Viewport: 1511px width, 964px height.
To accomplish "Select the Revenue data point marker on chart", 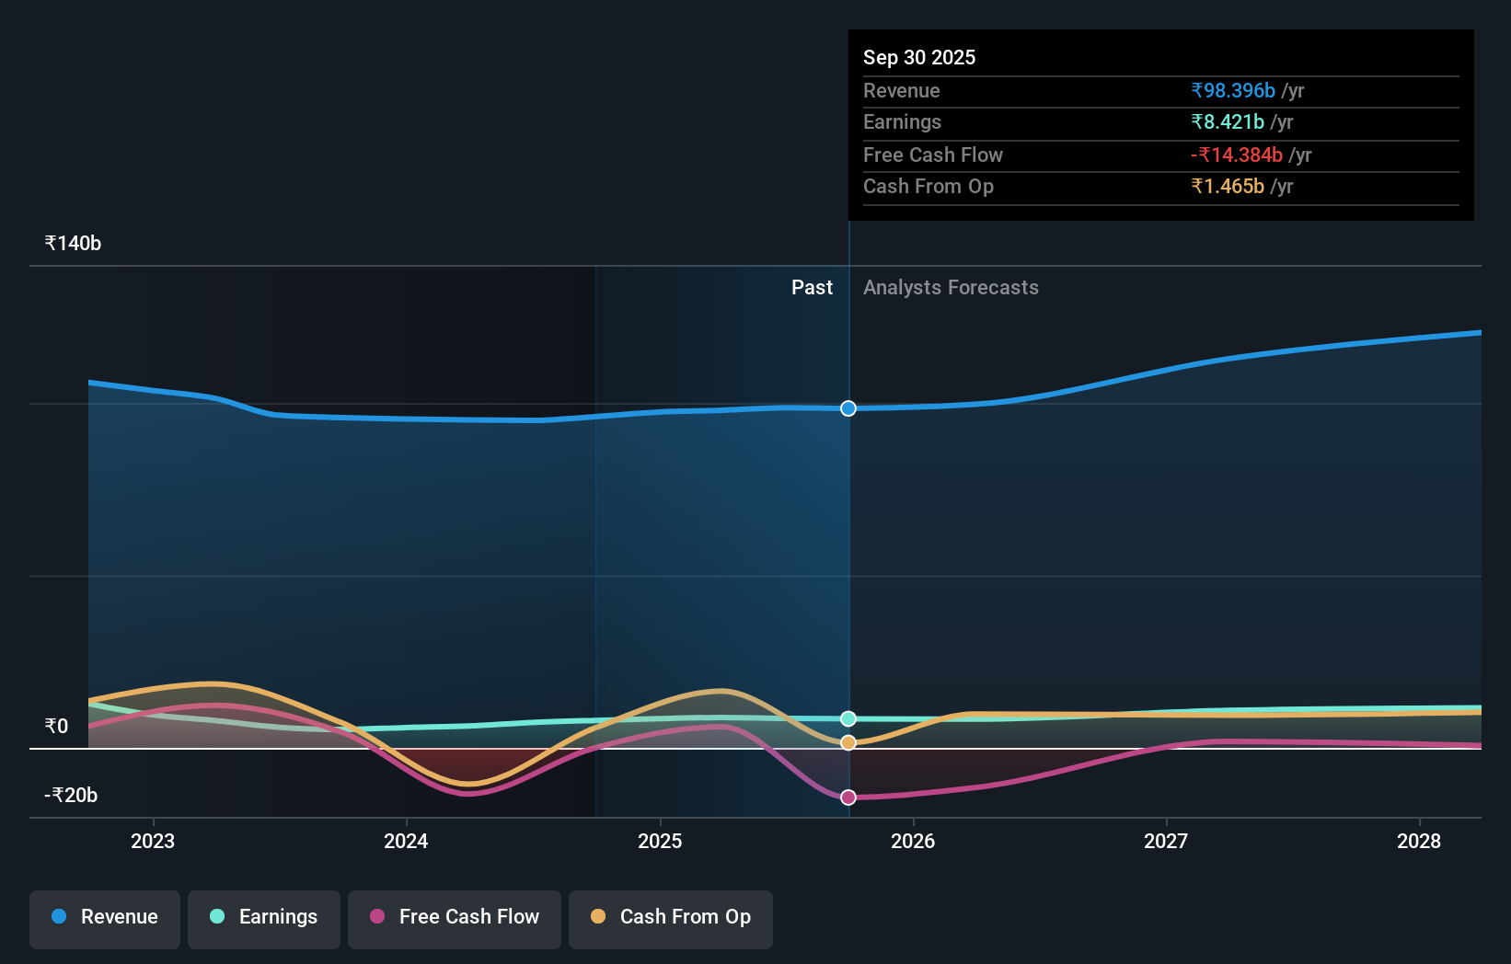I will click(848, 408).
